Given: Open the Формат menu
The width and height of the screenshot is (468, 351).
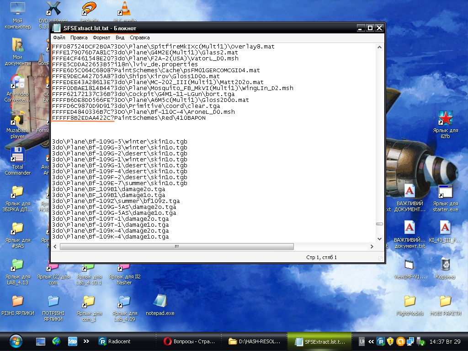Looking at the screenshot, I should pos(101,37).
